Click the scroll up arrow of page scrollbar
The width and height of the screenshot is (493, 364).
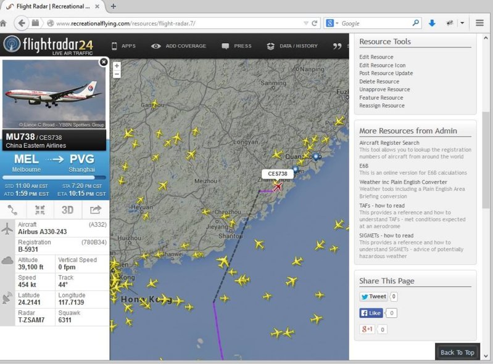point(486,38)
